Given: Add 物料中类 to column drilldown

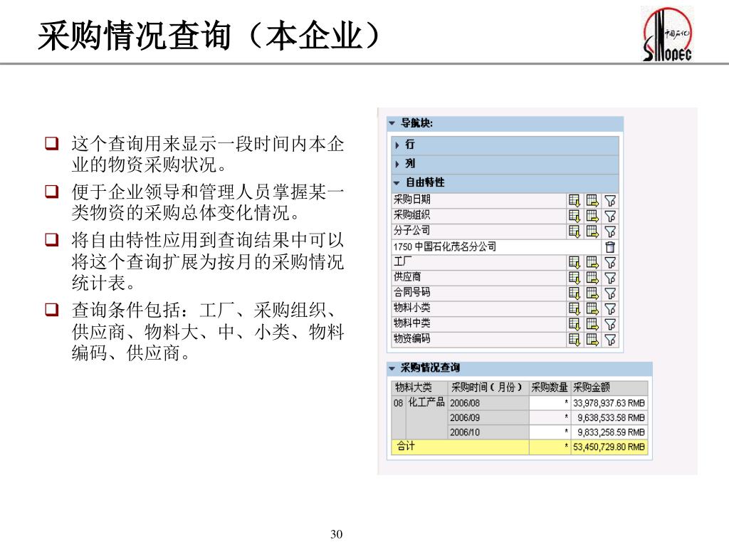Looking at the screenshot, I should (x=592, y=324).
